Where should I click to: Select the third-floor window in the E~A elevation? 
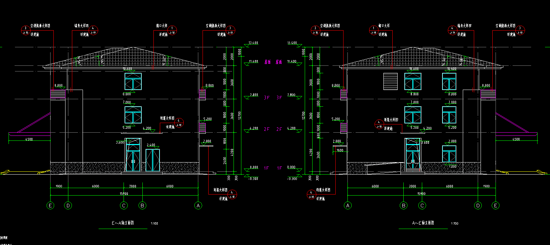pyautogui.click(x=133, y=81)
